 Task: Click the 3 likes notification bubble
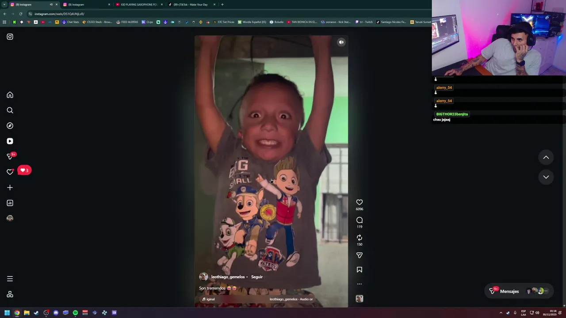click(24, 170)
